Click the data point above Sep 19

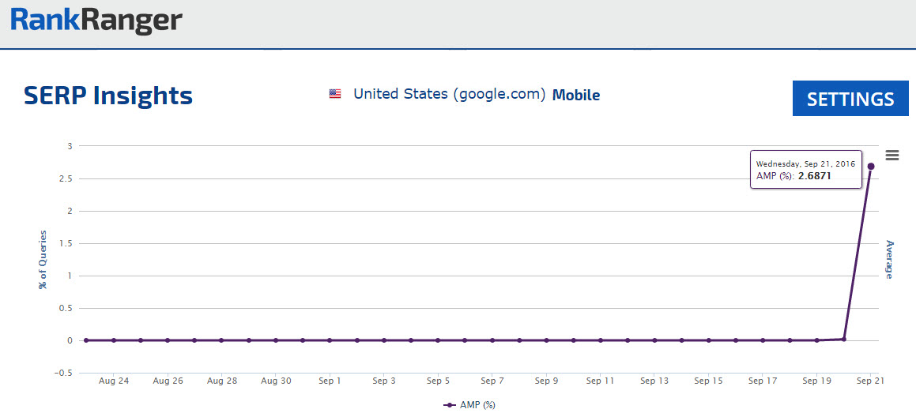coord(816,340)
